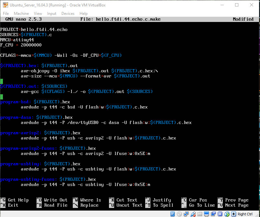Screen dimensions: 260x217
Task: Click the Modified status in nano header
Action: click(243, 19)
